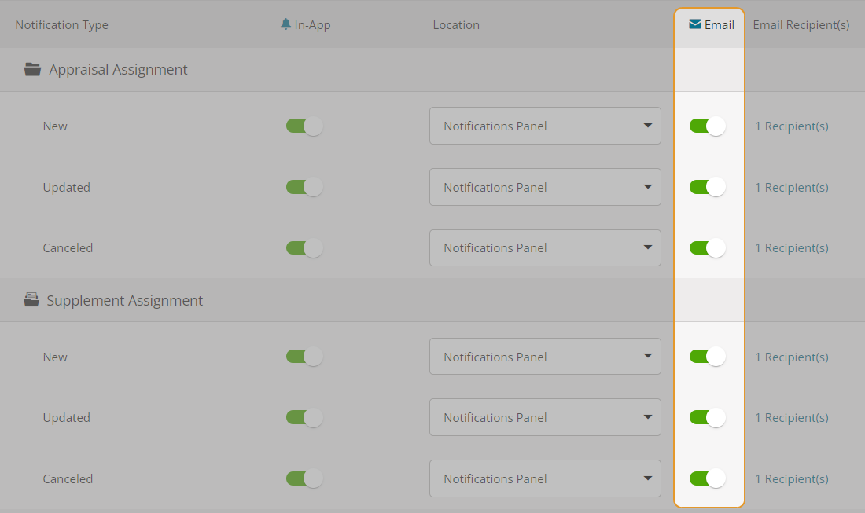
Task: View recipients for Supplement Assignment Canceled
Action: [x=792, y=479]
